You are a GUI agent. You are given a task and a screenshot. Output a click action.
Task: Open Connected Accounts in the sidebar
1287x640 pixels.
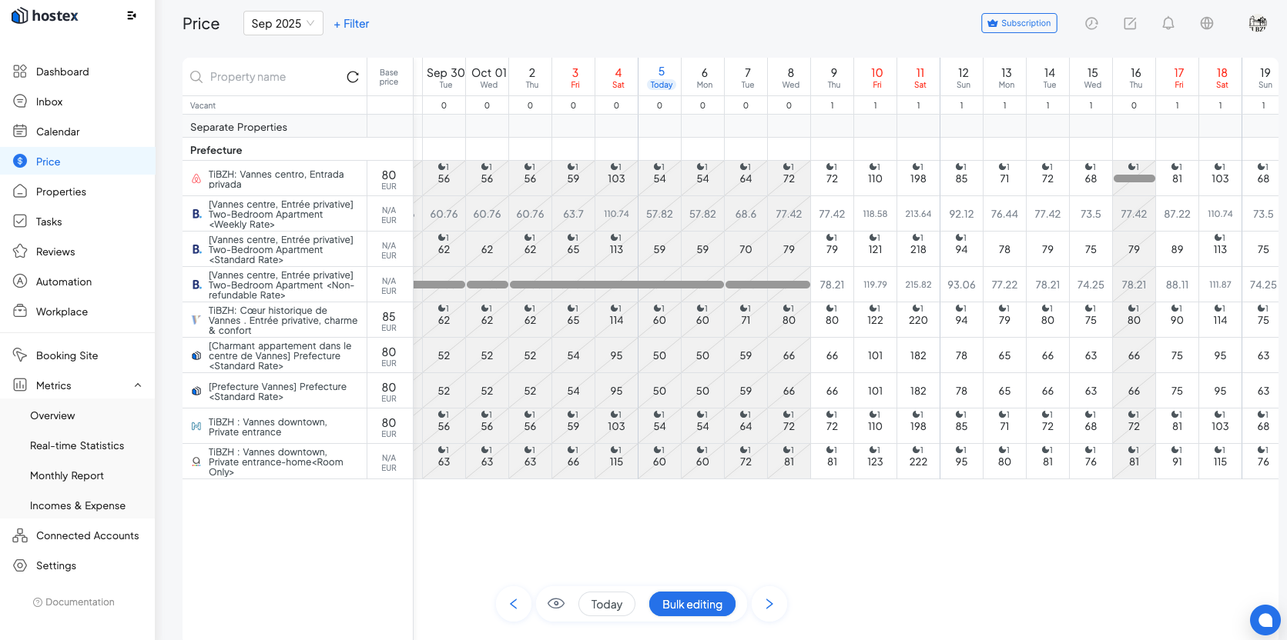(x=87, y=535)
